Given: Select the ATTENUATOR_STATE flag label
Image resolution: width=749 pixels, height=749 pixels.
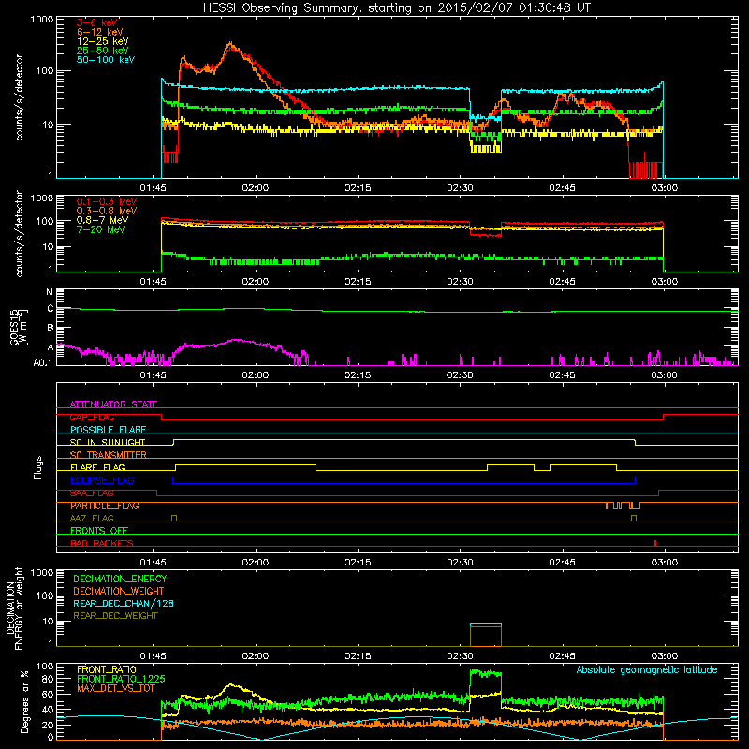Looking at the screenshot, I should pyautogui.click(x=113, y=404).
